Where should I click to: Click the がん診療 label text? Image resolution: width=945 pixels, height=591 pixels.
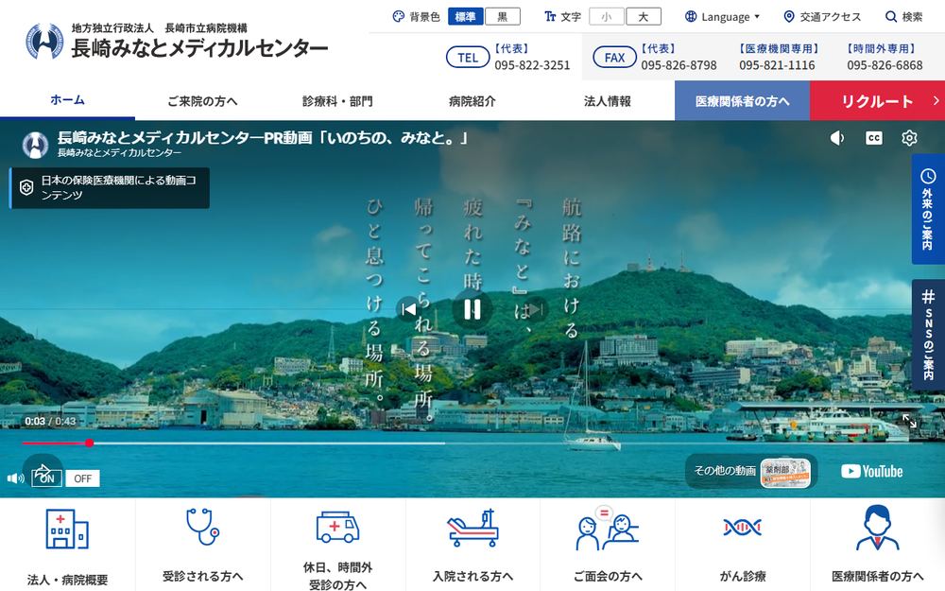[x=743, y=577]
